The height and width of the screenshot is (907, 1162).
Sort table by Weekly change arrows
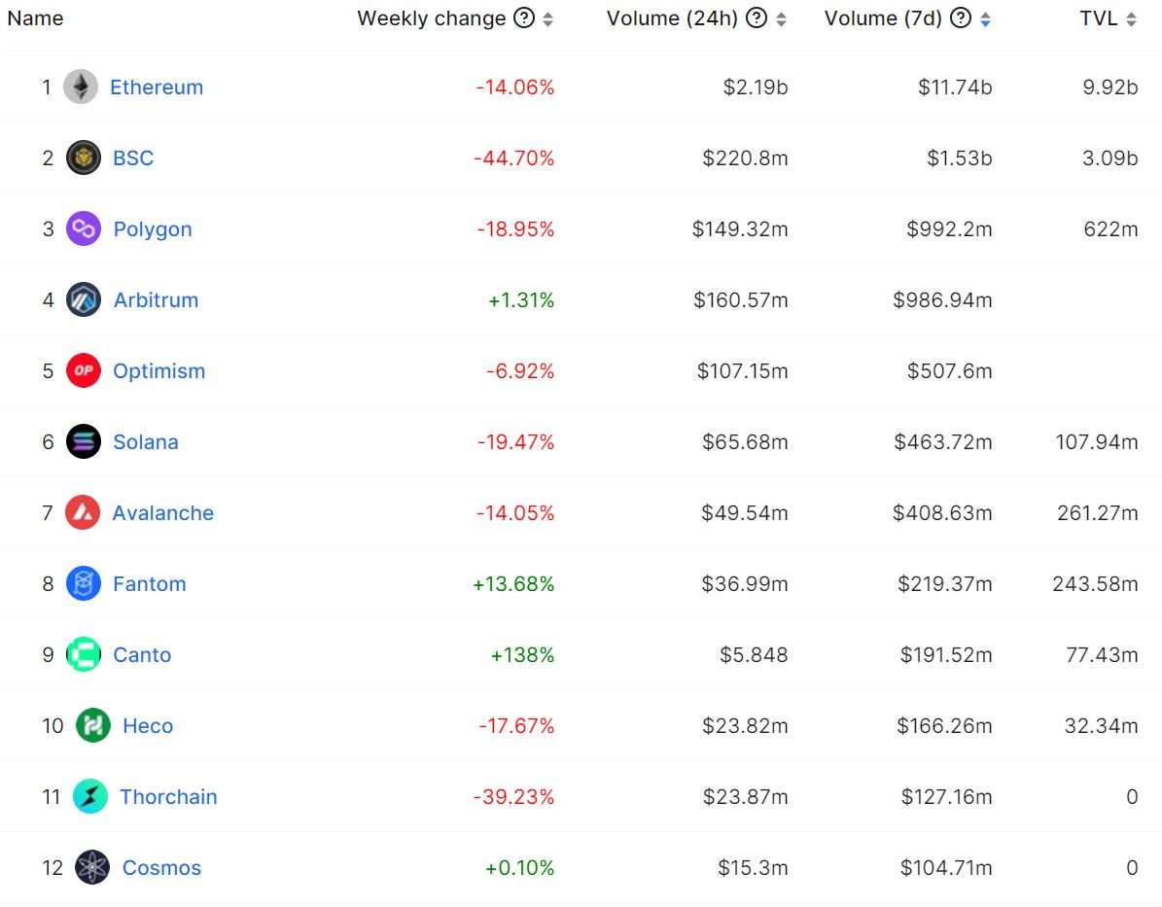click(548, 19)
